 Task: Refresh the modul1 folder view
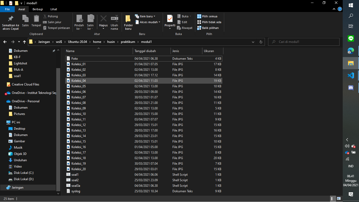point(261,42)
